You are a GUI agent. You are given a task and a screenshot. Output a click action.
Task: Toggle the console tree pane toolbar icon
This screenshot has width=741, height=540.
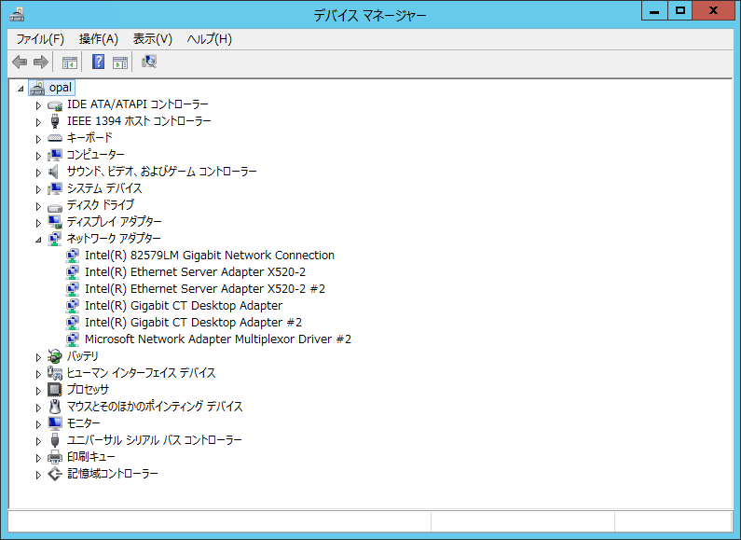(x=70, y=62)
